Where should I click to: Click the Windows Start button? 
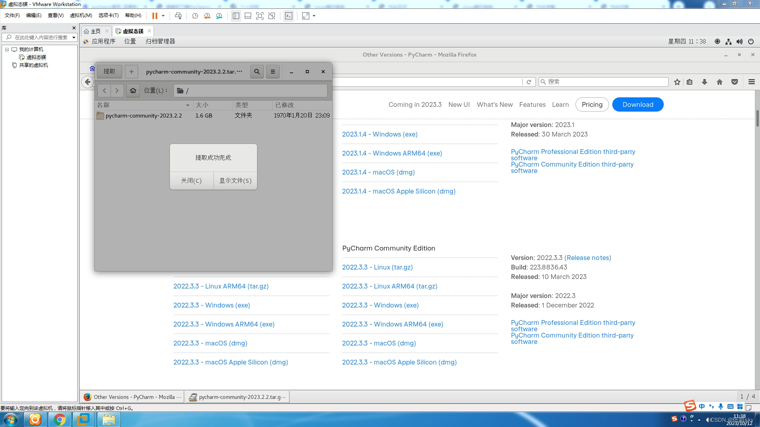10,419
